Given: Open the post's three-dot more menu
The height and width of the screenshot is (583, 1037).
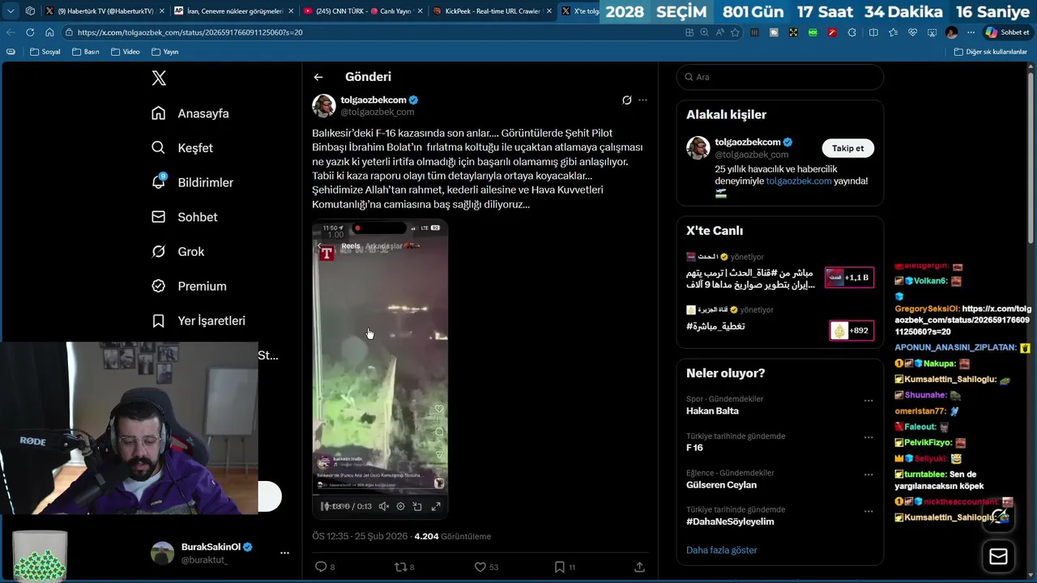Looking at the screenshot, I should 642,100.
